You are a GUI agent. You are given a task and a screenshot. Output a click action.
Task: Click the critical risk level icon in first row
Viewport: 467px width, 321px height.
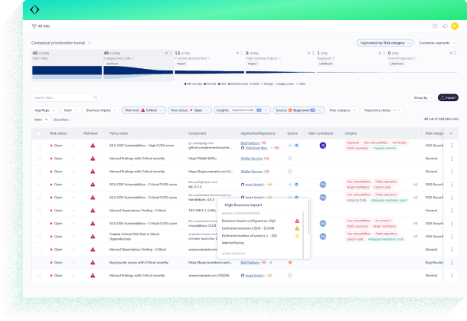click(93, 146)
